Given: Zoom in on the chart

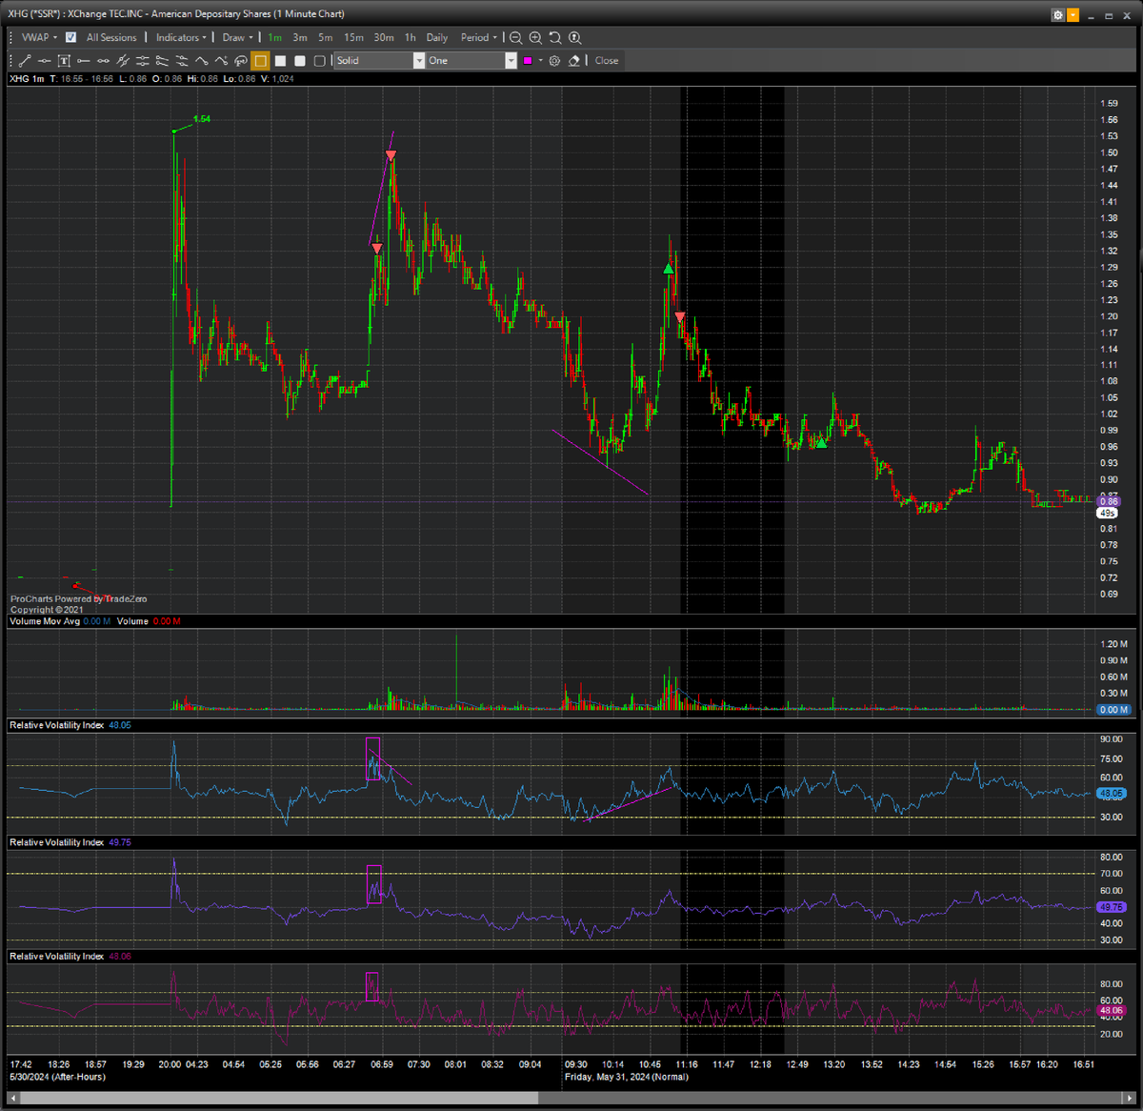Looking at the screenshot, I should [535, 37].
